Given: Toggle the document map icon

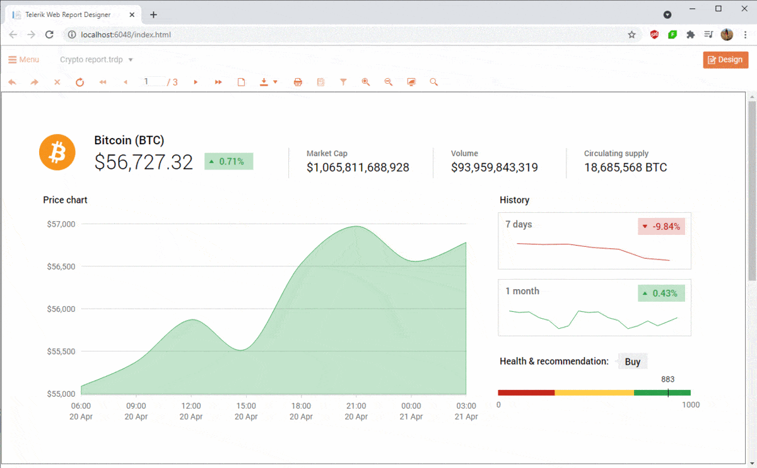Looking at the screenshot, I should point(320,82).
